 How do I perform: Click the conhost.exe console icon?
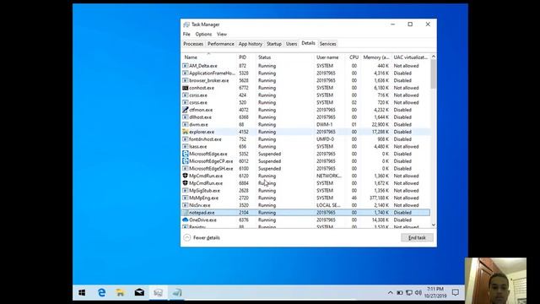[186, 88]
